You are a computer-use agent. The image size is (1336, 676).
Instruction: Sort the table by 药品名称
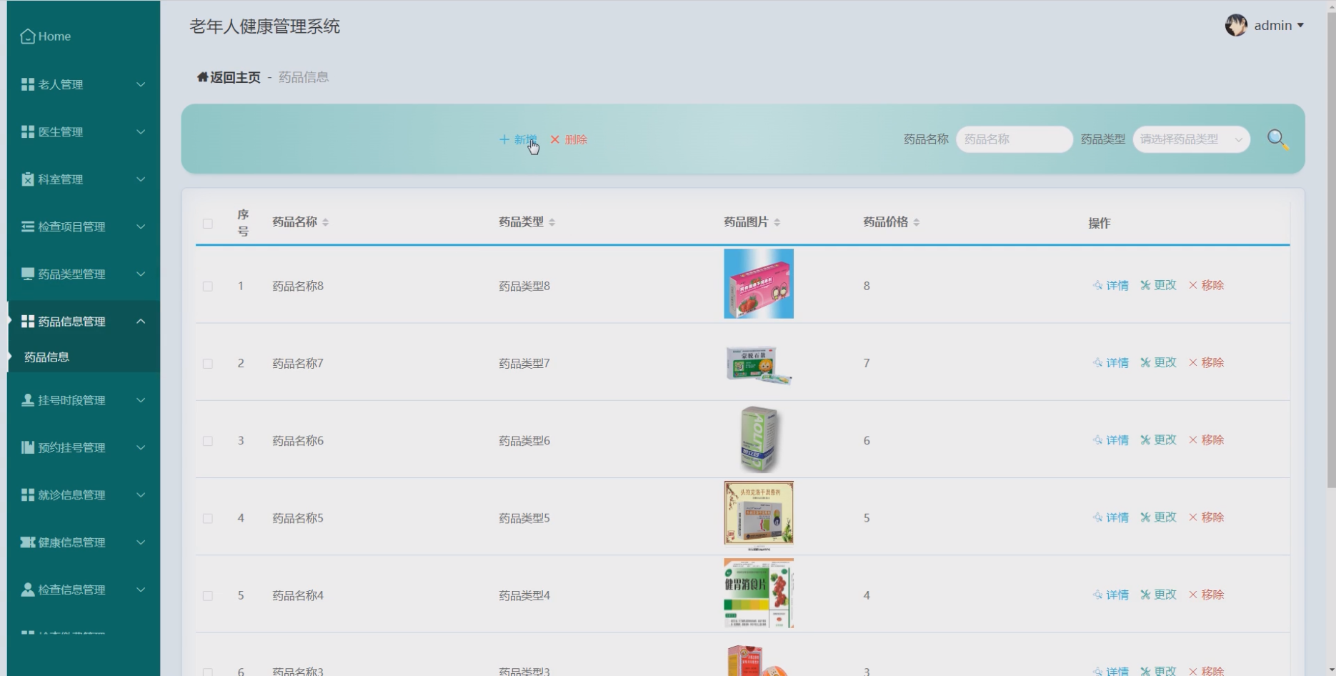(x=325, y=223)
